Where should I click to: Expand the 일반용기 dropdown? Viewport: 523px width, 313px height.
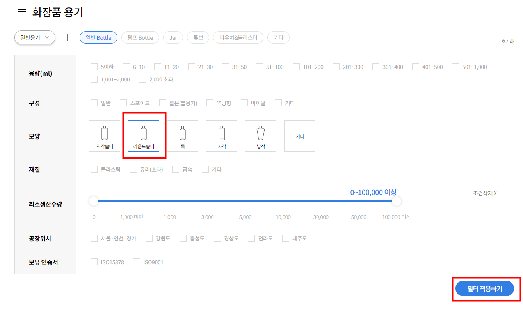click(x=35, y=38)
